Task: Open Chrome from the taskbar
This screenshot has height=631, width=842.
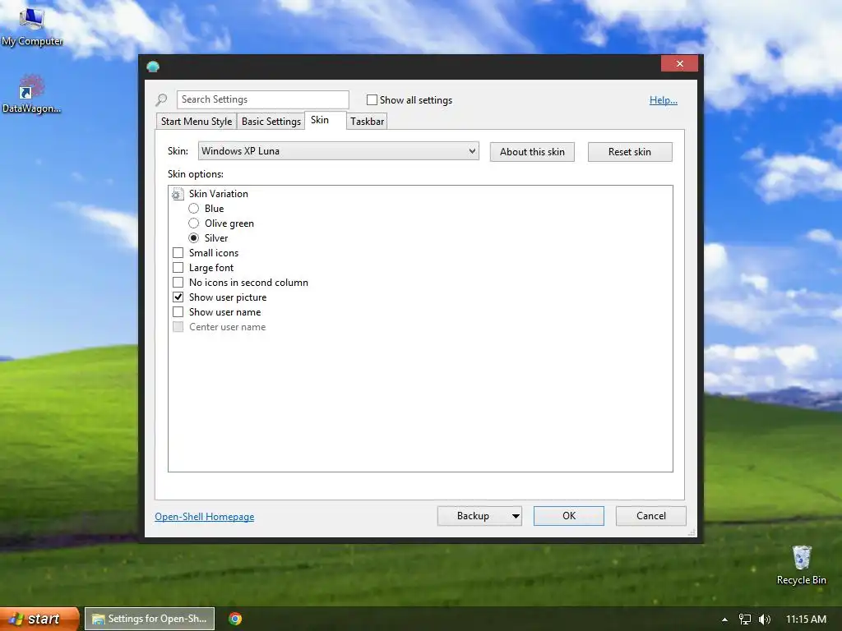Action: pos(235,619)
